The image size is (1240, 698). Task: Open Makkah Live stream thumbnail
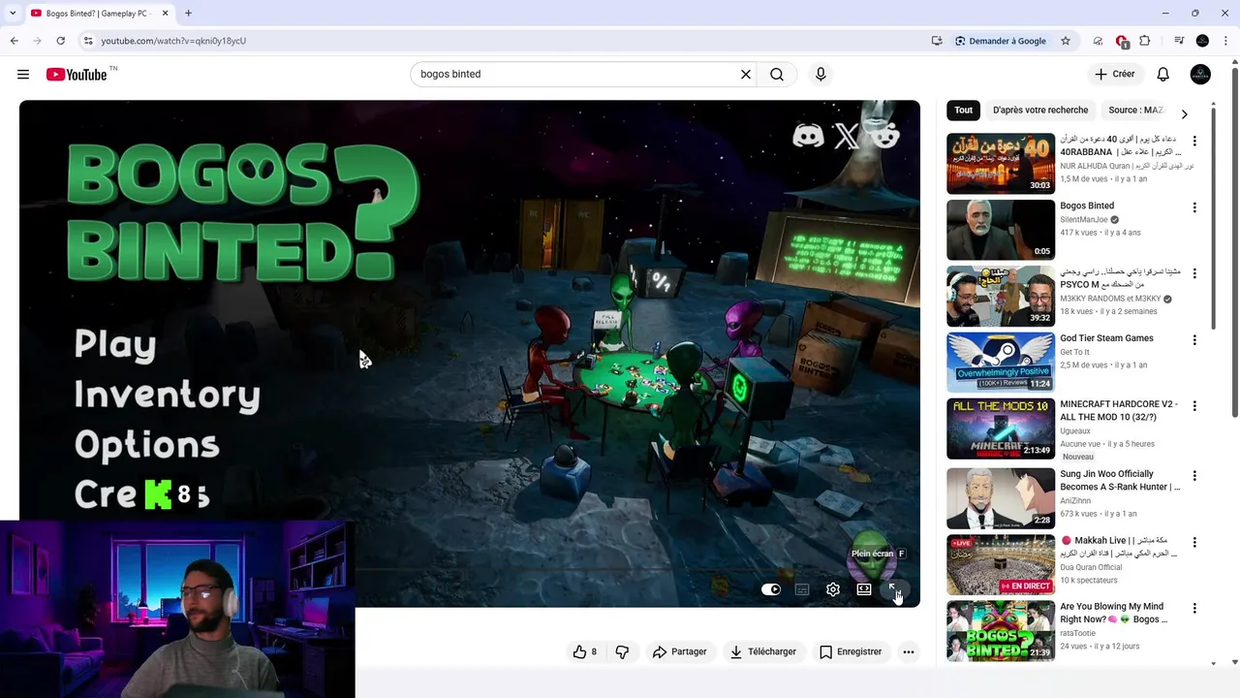click(1001, 564)
